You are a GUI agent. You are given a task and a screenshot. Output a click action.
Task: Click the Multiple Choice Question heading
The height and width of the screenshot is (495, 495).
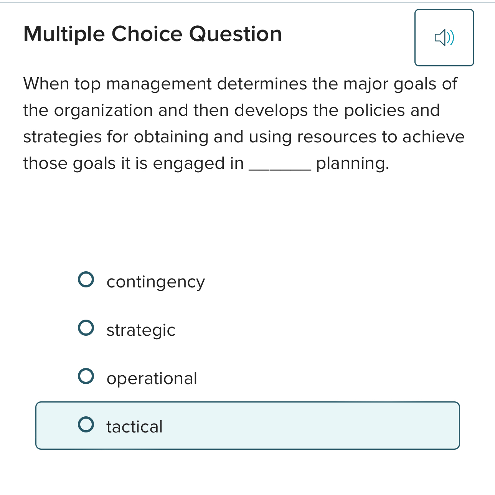pos(152,34)
